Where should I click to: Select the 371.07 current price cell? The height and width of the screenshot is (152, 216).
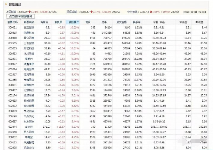[x=47, y=127]
